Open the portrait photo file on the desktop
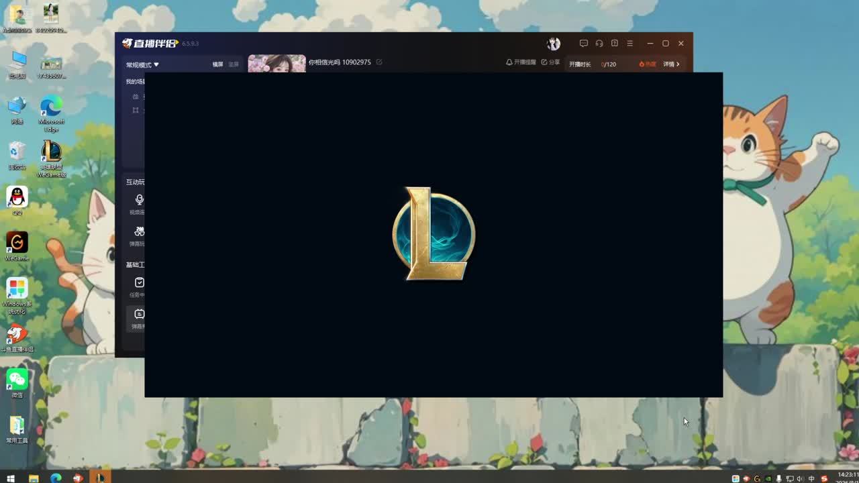859x483 pixels. click(51, 18)
